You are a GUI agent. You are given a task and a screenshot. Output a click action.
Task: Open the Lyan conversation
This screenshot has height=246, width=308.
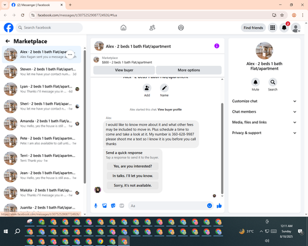pos(41,89)
